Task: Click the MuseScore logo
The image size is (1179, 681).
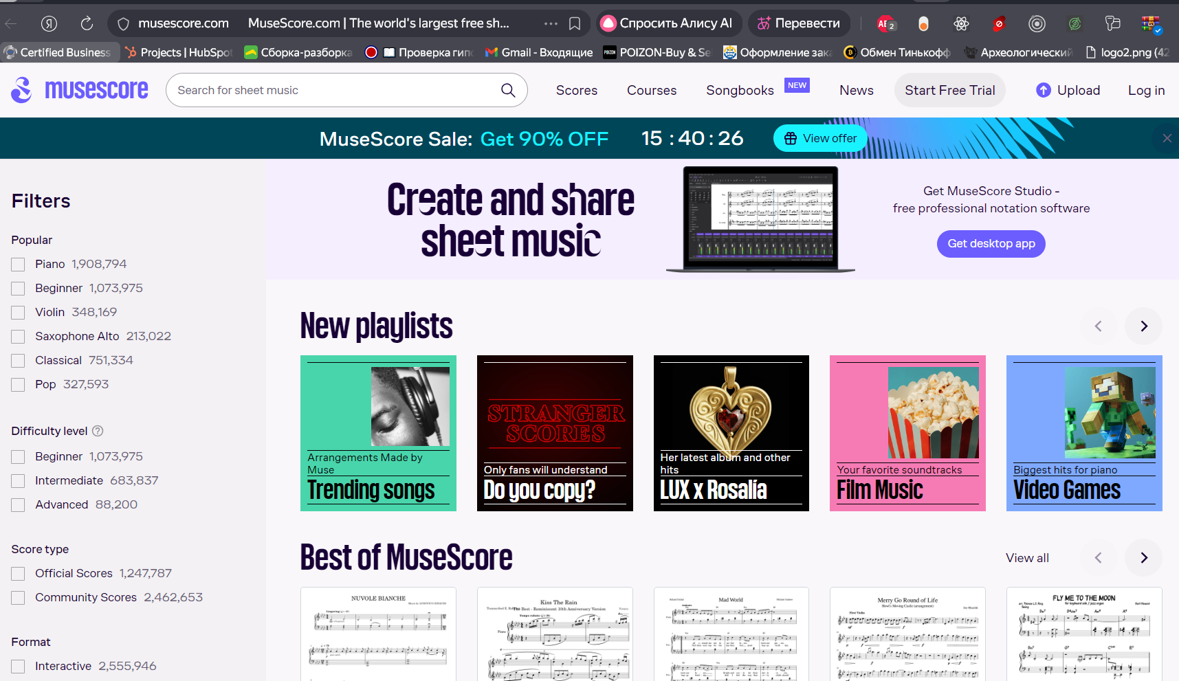Action: tap(80, 90)
